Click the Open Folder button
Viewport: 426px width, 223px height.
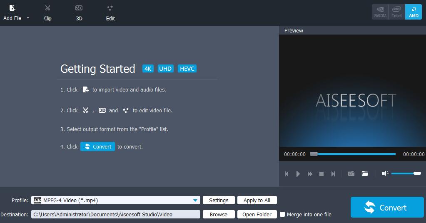257,214
